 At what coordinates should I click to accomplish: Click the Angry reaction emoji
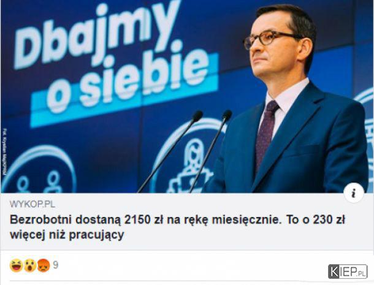click(x=44, y=265)
